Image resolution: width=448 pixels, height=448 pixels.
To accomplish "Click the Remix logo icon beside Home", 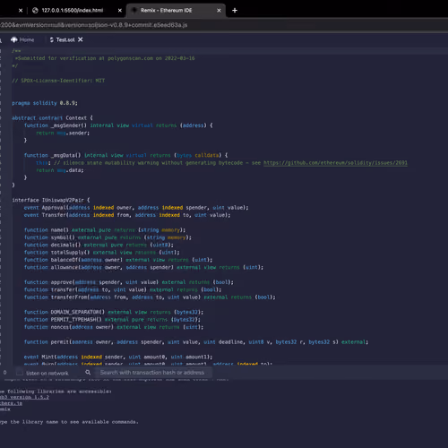I will pos(14,39).
